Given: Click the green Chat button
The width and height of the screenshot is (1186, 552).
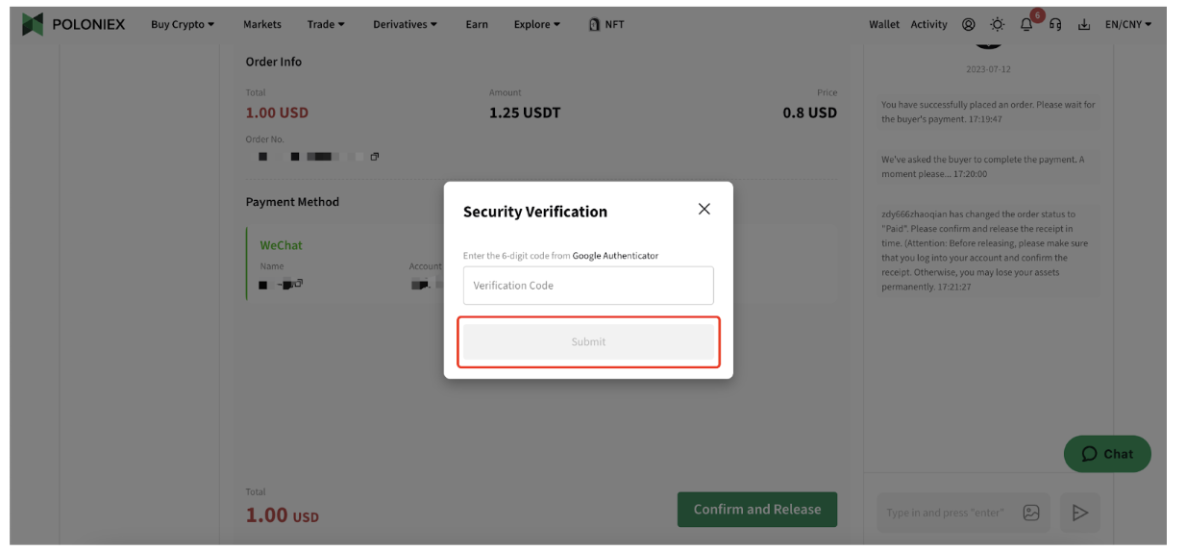Looking at the screenshot, I should click(x=1107, y=454).
